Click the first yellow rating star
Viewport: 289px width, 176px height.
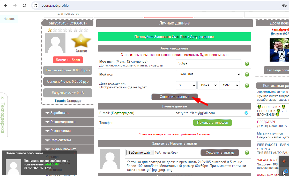pos(50,30)
